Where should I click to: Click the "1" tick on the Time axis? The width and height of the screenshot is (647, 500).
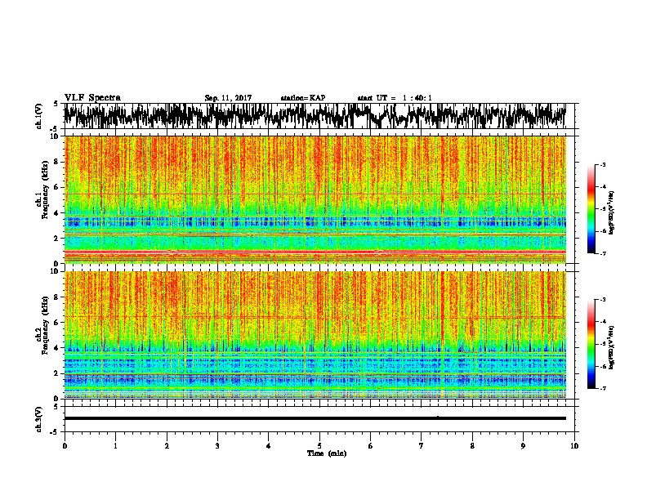coord(115,446)
